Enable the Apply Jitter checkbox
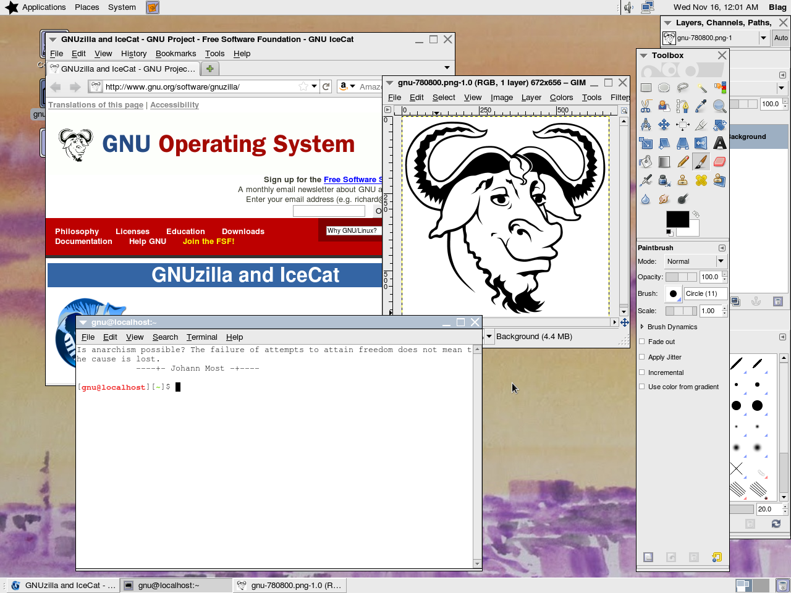Image resolution: width=791 pixels, height=593 pixels. pyautogui.click(x=642, y=357)
